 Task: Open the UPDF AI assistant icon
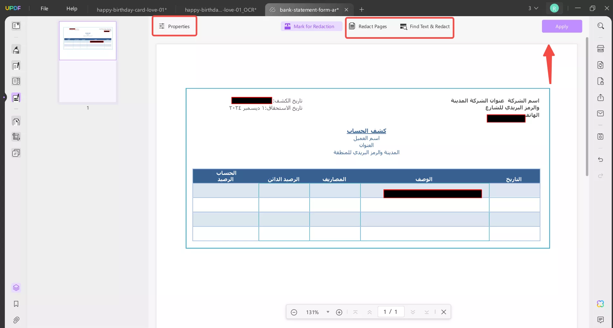[600, 304]
